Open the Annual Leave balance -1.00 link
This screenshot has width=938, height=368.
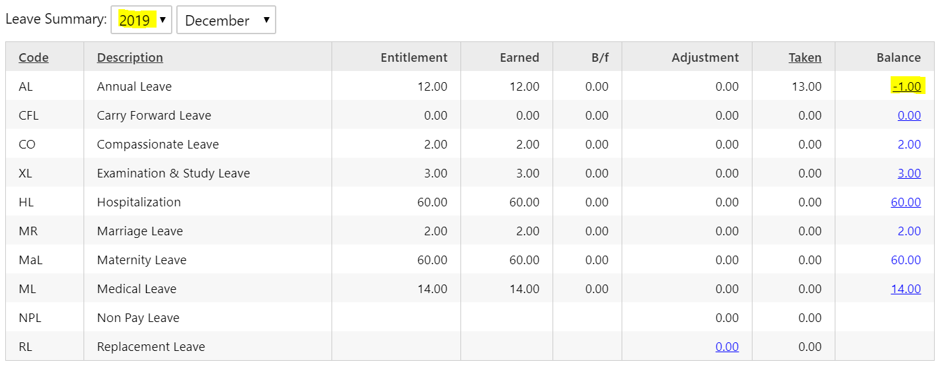click(907, 86)
